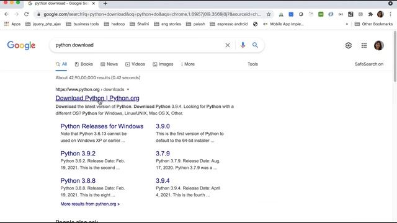Click the page vertical scrollbar
This screenshot has width=397, height=223.
pyautogui.click(x=395, y=56)
